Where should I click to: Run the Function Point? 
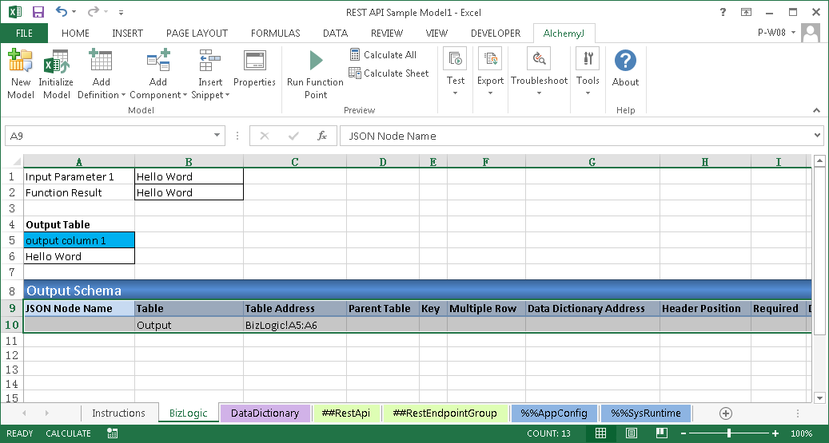[x=315, y=74]
